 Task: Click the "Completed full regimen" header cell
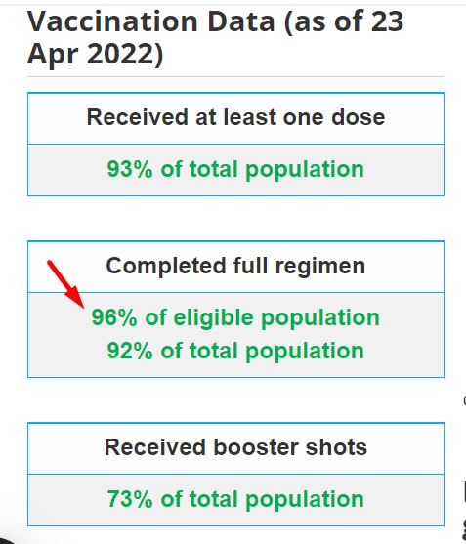[x=235, y=267]
